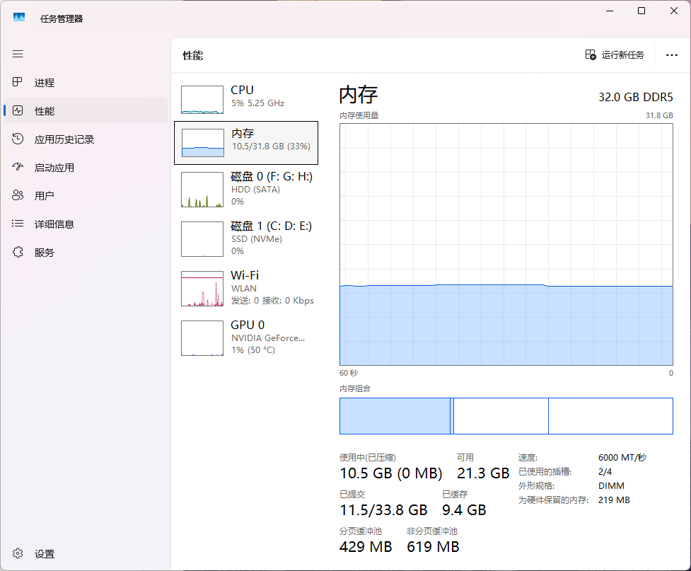691x571 pixels.
Task: Click memory value 10.5/31.8 GB (33%)
Action: pos(271,146)
